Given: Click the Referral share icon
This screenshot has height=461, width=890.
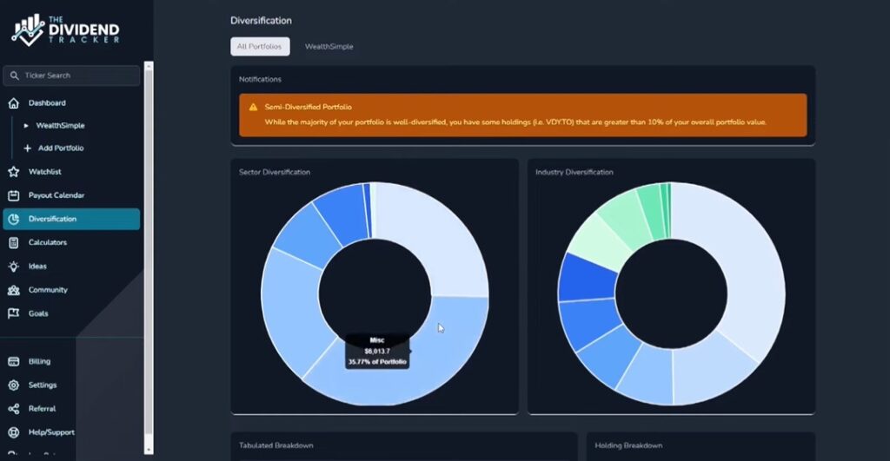Looking at the screenshot, I should 13,409.
